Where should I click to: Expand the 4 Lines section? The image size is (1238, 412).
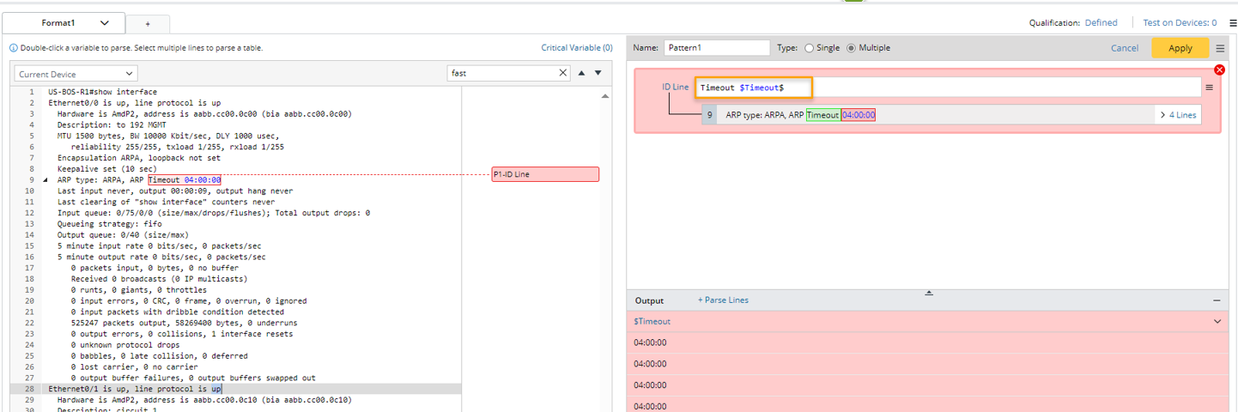(x=1178, y=115)
